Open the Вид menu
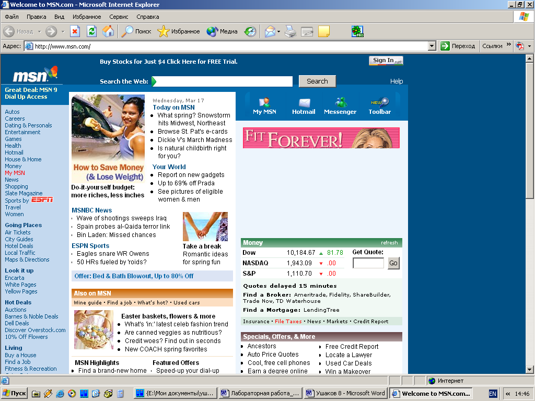The image size is (535, 401). coord(59,17)
